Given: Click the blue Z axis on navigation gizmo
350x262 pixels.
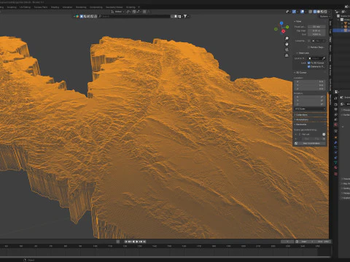Looking at the screenshot, I should 281,23.
